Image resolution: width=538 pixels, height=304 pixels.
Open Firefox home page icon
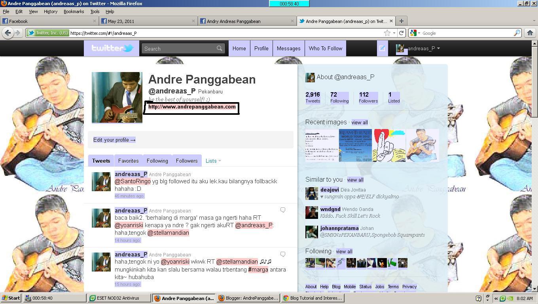[530, 33]
